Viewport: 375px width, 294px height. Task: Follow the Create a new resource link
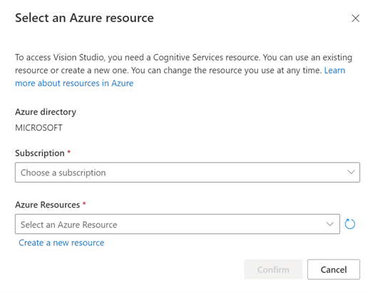coord(61,243)
